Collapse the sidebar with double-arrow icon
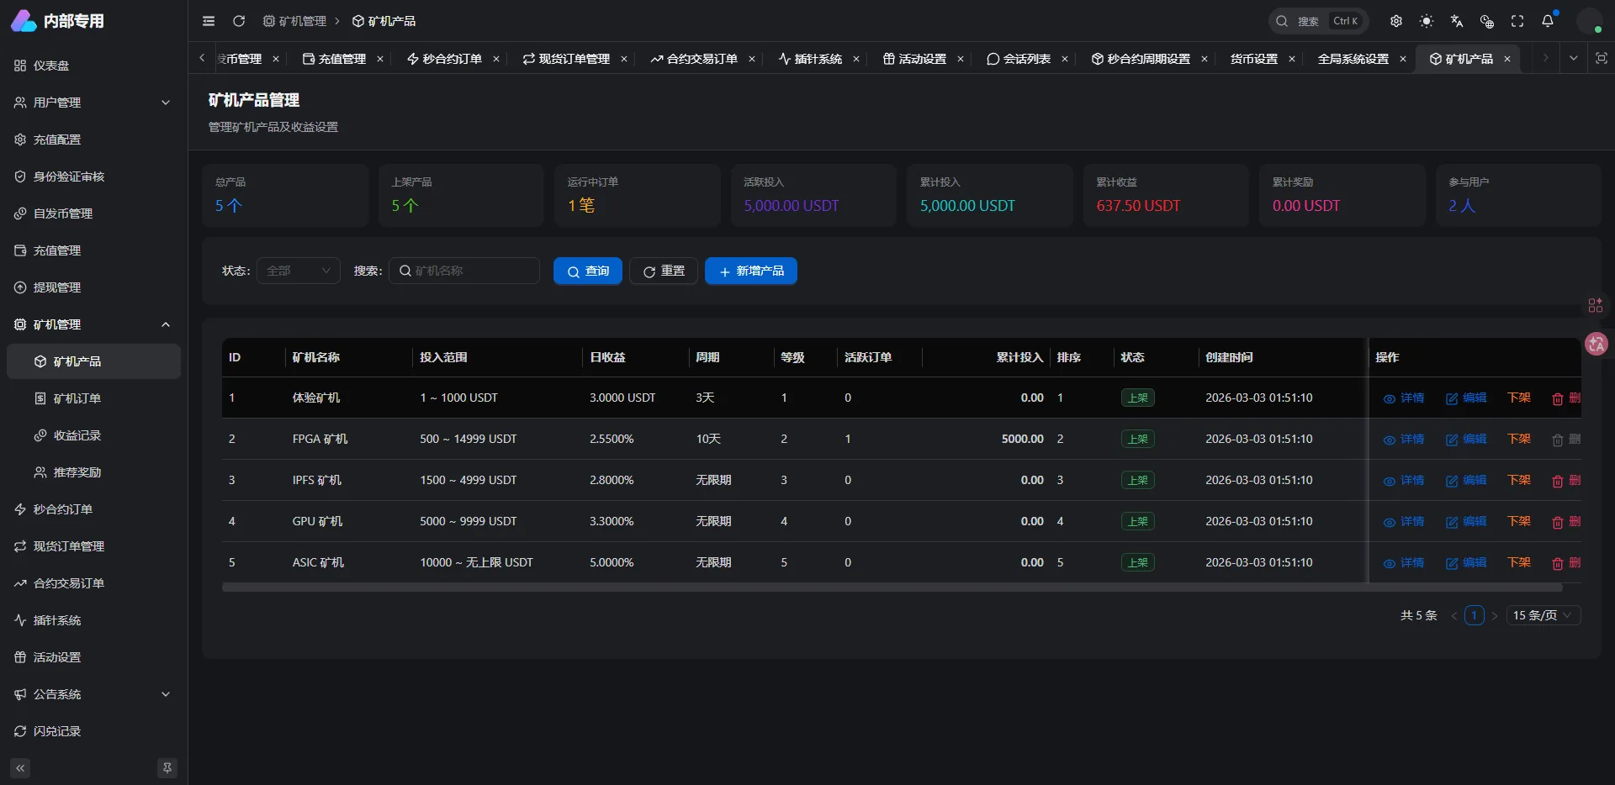1615x785 pixels. (x=20, y=767)
